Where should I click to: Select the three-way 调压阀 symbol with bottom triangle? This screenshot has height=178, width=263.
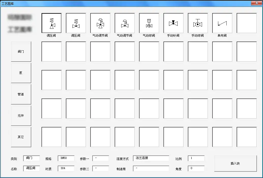pos(52,23)
